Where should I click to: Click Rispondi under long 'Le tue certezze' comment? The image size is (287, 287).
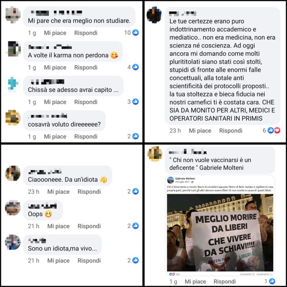[x=231, y=131]
